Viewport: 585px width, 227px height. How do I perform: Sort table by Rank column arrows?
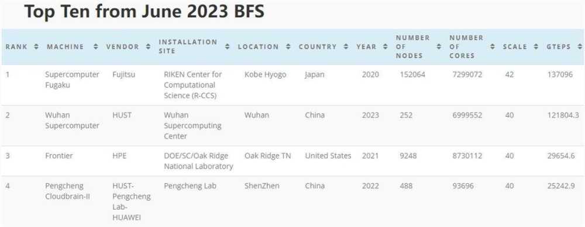click(36, 47)
